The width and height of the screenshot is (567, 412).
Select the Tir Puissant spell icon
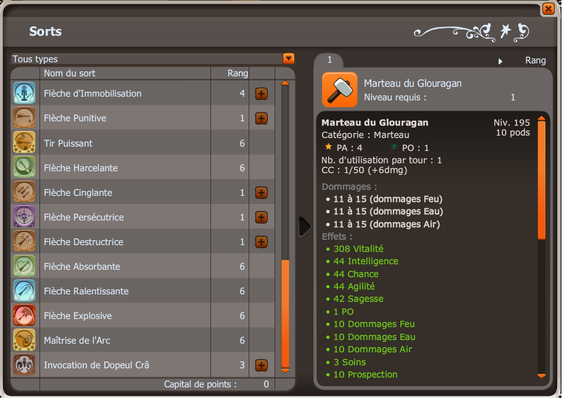pos(24,143)
